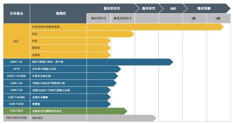Click the CAR-T-19-DNR product cell
Screen dimensions: 234x124
pyautogui.click(x=17, y=76)
